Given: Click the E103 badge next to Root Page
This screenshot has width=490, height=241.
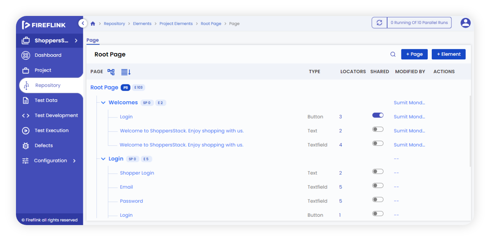Looking at the screenshot, I should pyautogui.click(x=138, y=88).
